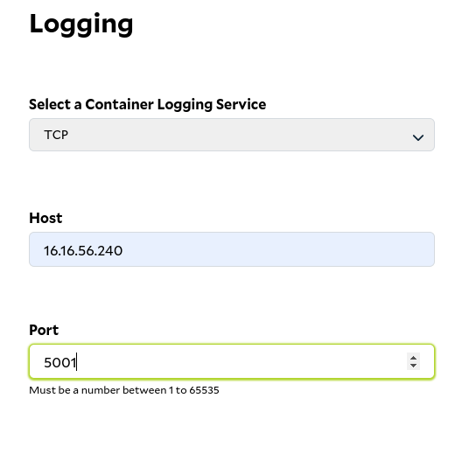Screen dimensions: 469x454
Task: Expand the logging service options list
Action: click(232, 135)
